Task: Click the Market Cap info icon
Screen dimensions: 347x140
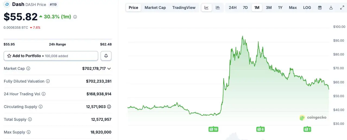Action: (x=28, y=69)
